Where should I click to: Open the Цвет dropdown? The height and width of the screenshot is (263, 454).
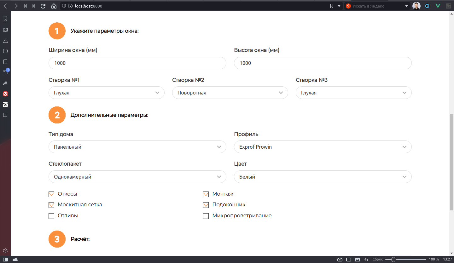pos(323,177)
